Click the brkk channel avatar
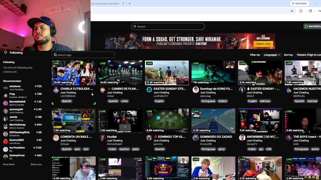 pyautogui.click(x=289, y=138)
